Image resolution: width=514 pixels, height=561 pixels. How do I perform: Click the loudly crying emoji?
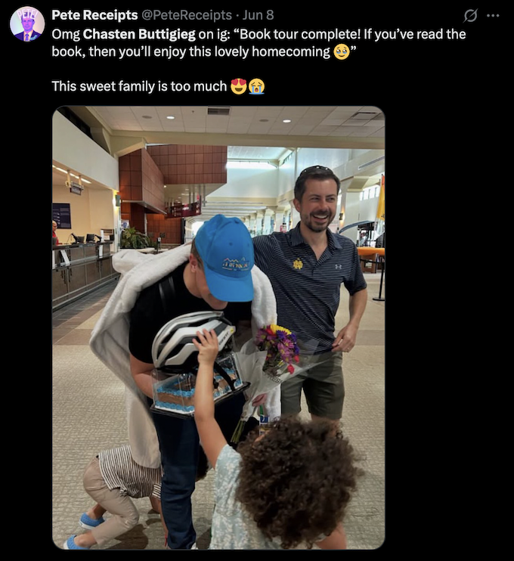click(256, 87)
